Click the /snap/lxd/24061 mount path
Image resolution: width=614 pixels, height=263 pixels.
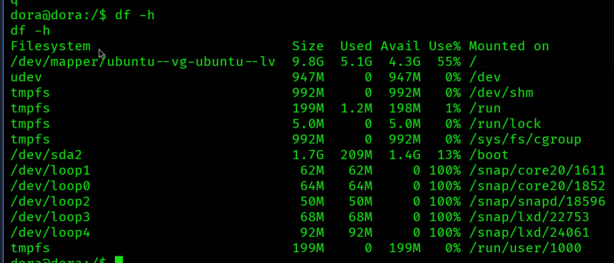click(x=529, y=233)
